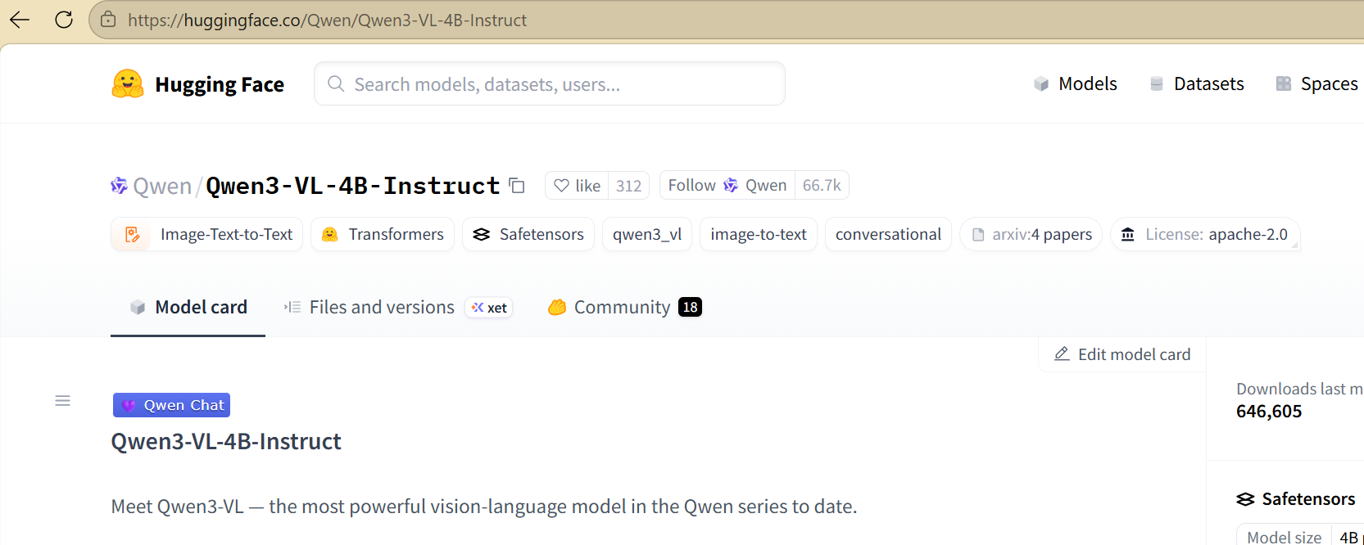Filter by Image-Text-to-Text tag
This screenshot has width=1364, height=545.
206,235
